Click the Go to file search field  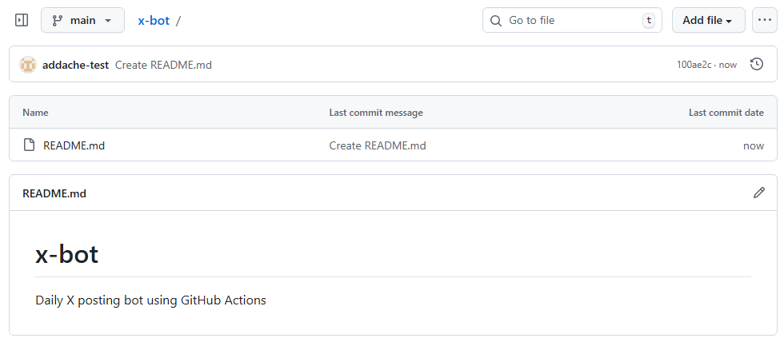[572, 20]
